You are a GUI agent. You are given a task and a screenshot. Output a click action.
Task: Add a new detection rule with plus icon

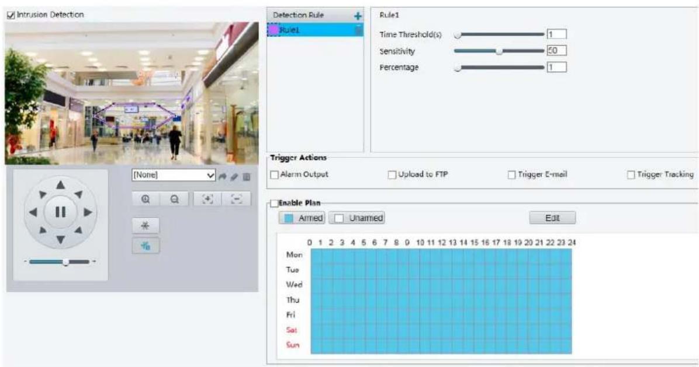tap(358, 16)
